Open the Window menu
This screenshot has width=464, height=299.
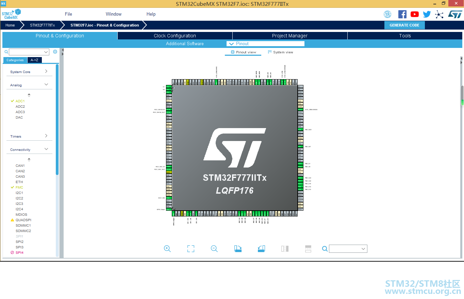click(x=114, y=14)
